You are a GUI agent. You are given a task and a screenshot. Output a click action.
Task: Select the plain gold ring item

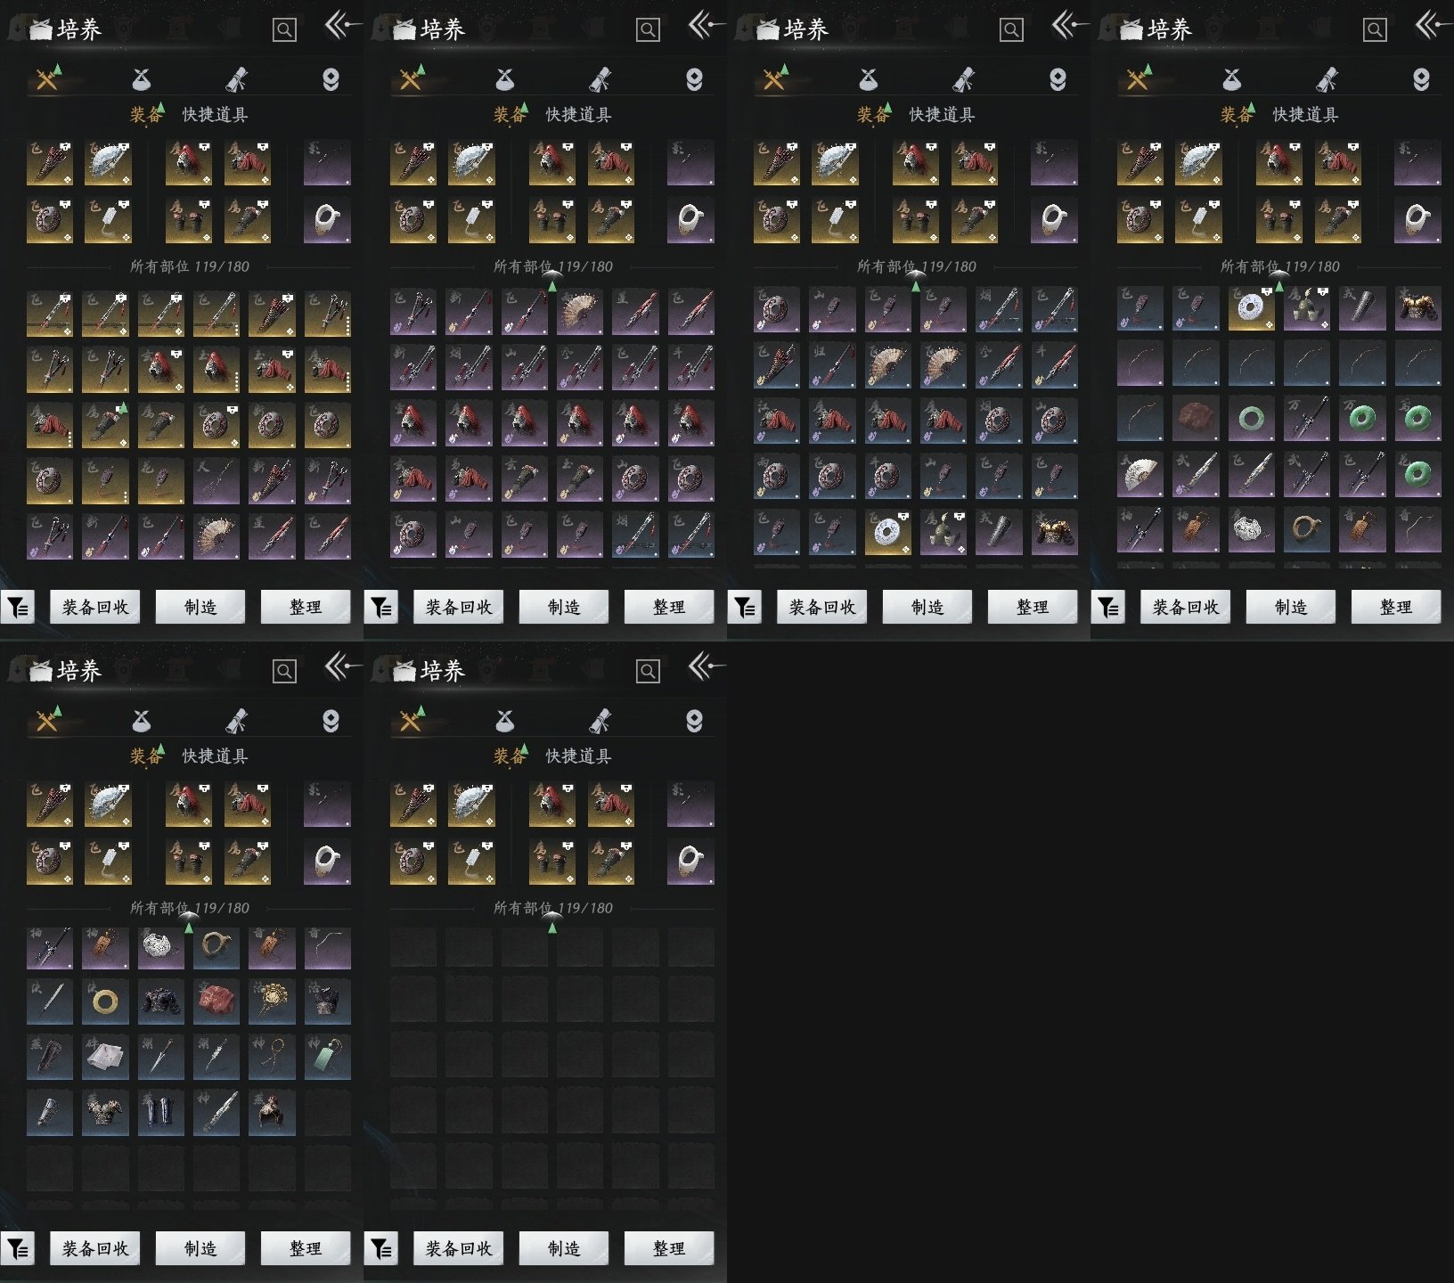tap(105, 1001)
